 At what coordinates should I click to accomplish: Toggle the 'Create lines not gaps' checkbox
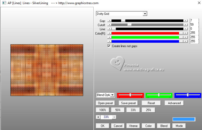pos(109,46)
